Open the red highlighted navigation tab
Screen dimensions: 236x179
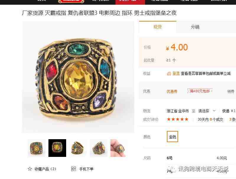pos(130,2)
